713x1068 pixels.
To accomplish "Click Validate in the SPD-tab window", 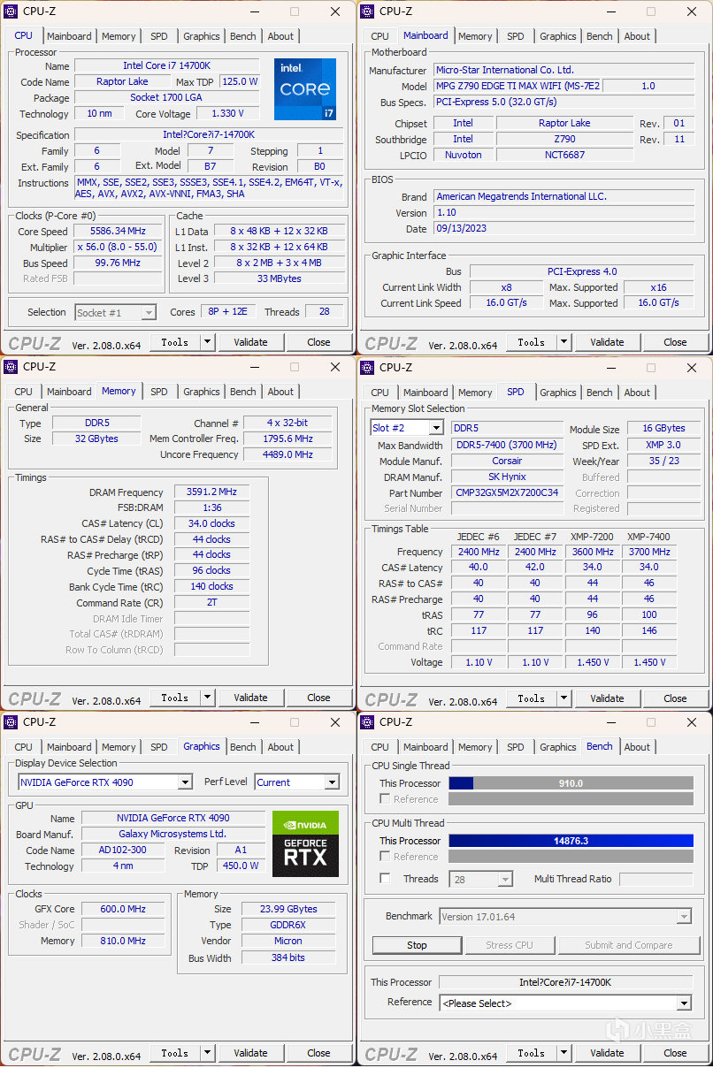I will (607, 698).
